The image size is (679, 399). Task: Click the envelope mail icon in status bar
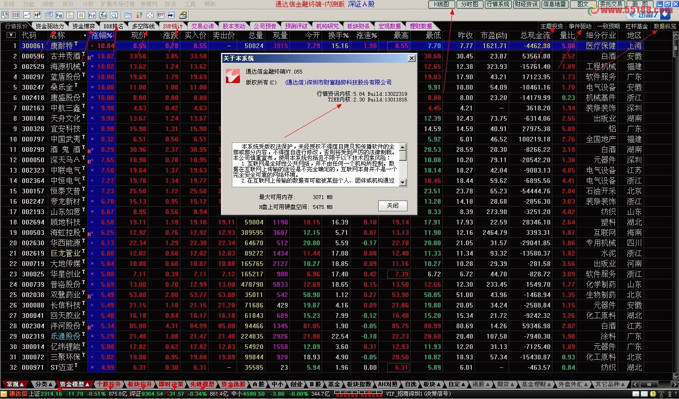coord(644,394)
